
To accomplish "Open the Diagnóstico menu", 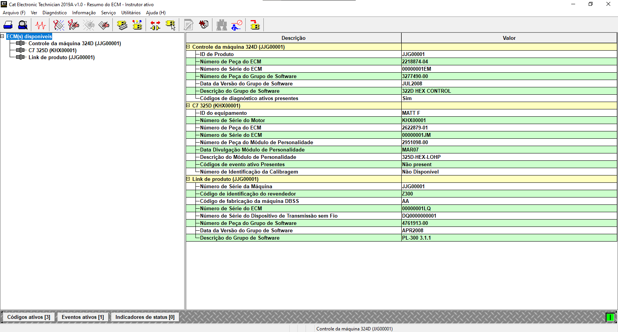I will click(x=54, y=13).
